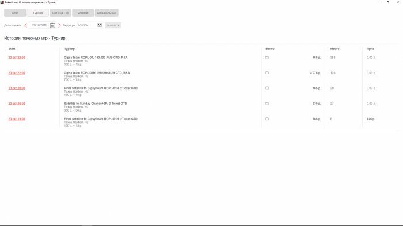Open 23 окт 20:00 link for Final Satellite

(x=17, y=88)
